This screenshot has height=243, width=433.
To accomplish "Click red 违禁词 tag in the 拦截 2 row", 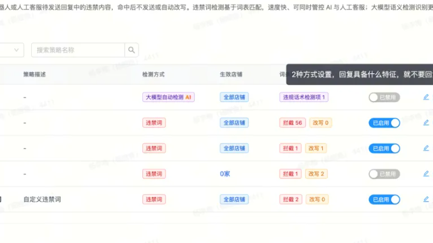I will pyautogui.click(x=154, y=199).
